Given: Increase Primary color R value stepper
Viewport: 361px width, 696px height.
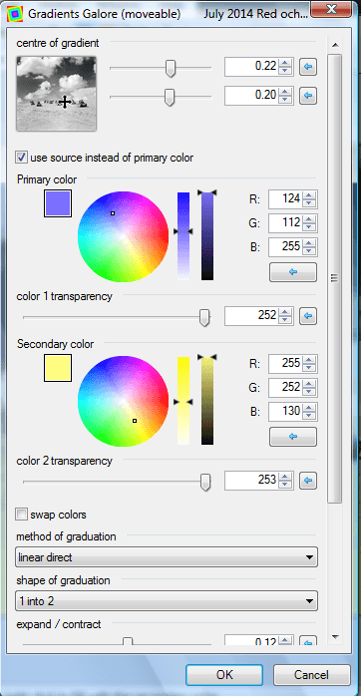Looking at the screenshot, I should pyautogui.click(x=309, y=194).
